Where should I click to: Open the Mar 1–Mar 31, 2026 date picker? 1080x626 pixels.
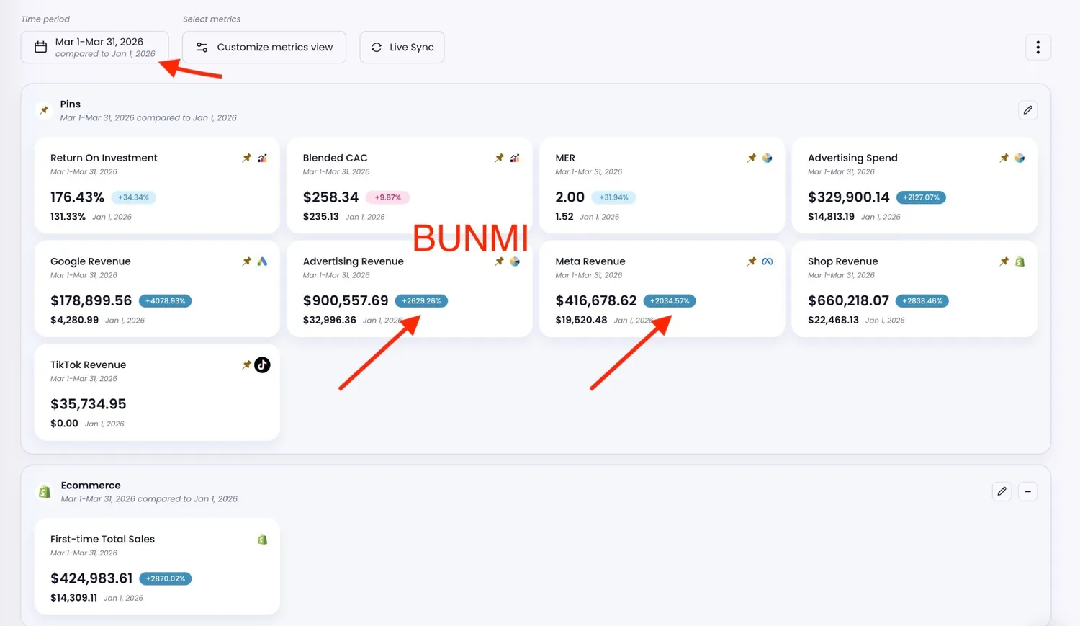pyautogui.click(x=94, y=48)
